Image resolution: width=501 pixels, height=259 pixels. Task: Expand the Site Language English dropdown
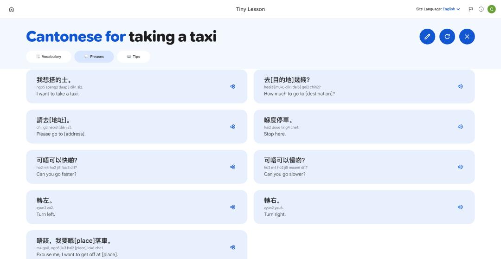coord(451,9)
